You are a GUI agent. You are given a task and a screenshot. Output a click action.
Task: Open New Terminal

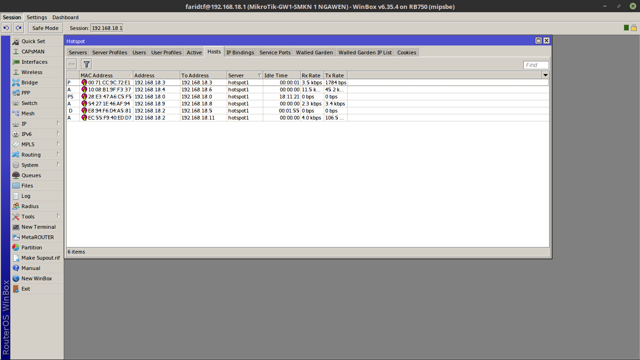pos(37,227)
